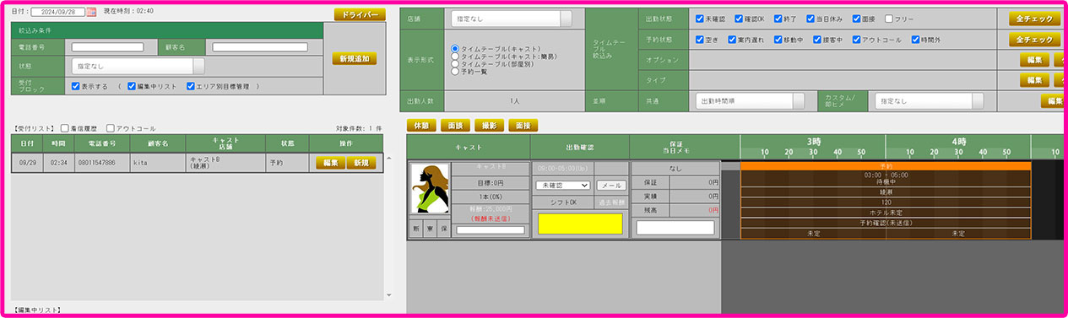Click the 新 button under cast photo
The image size is (1068, 318).
(416, 228)
